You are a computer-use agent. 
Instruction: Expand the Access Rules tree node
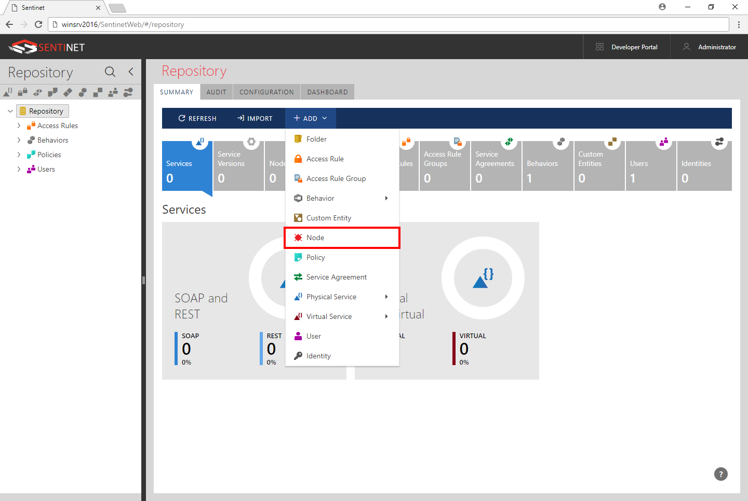19,126
